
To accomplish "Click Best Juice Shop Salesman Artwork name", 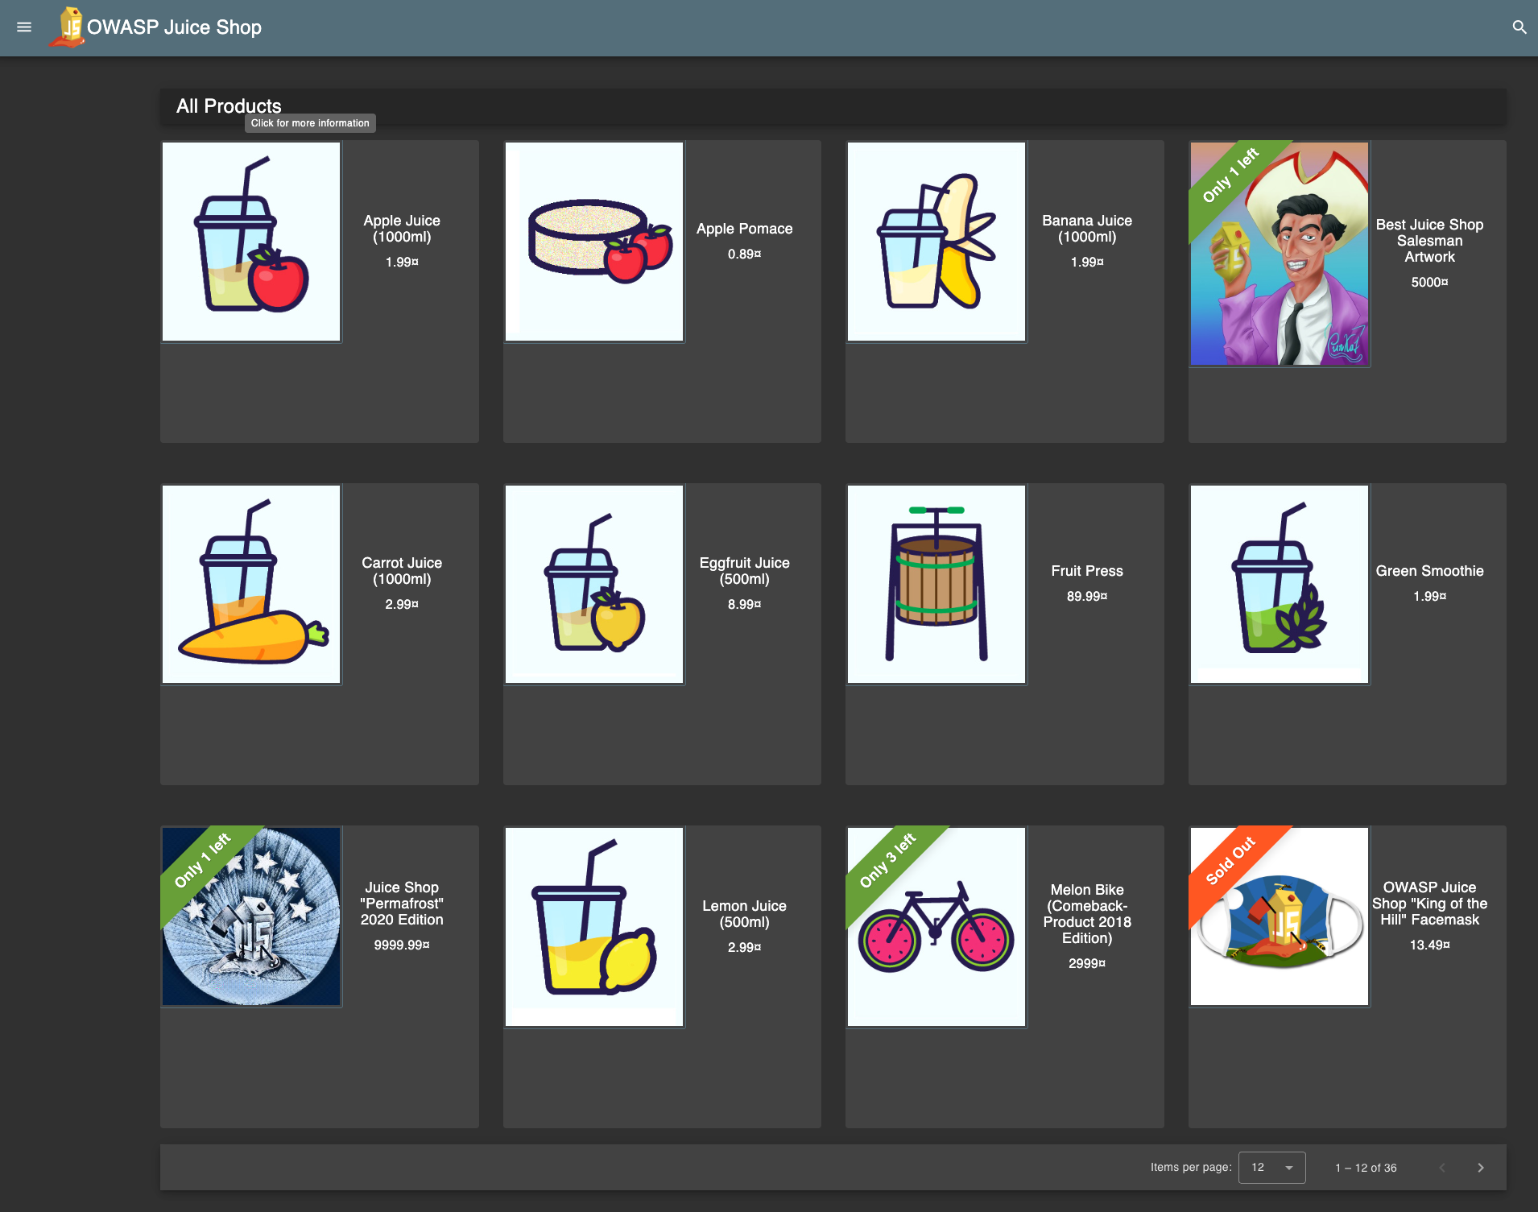I will [1429, 241].
